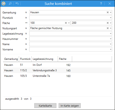Expand the Vorname dropdown list
This screenshot has height=110, width=115.
point(111,49)
